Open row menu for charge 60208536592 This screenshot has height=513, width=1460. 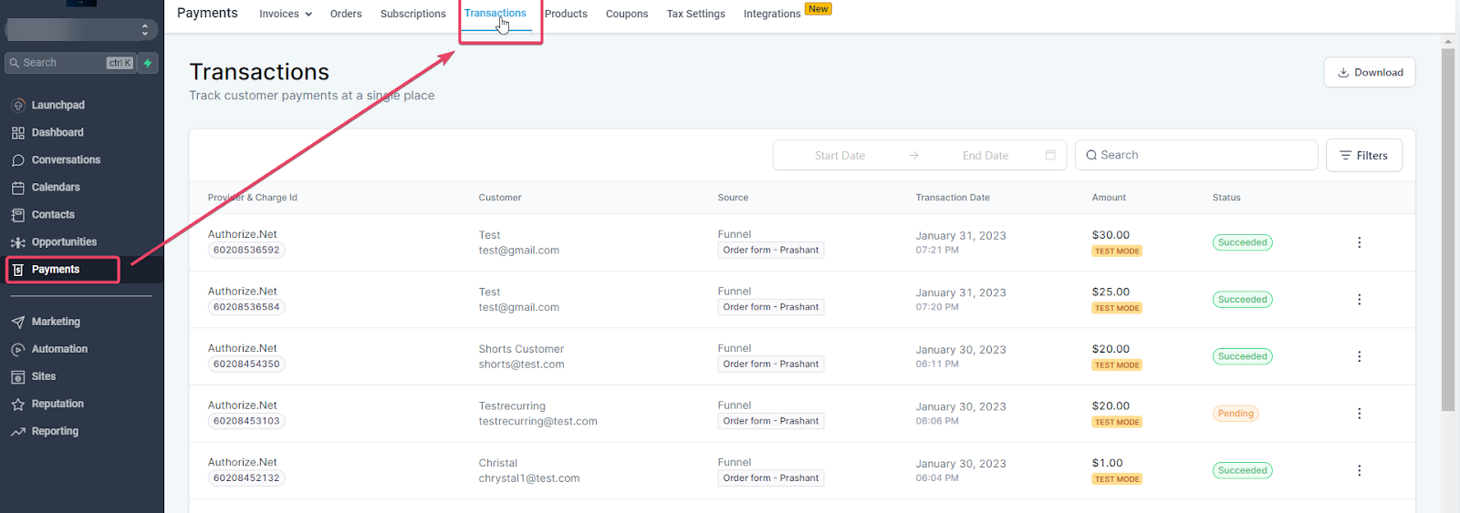pos(1359,242)
